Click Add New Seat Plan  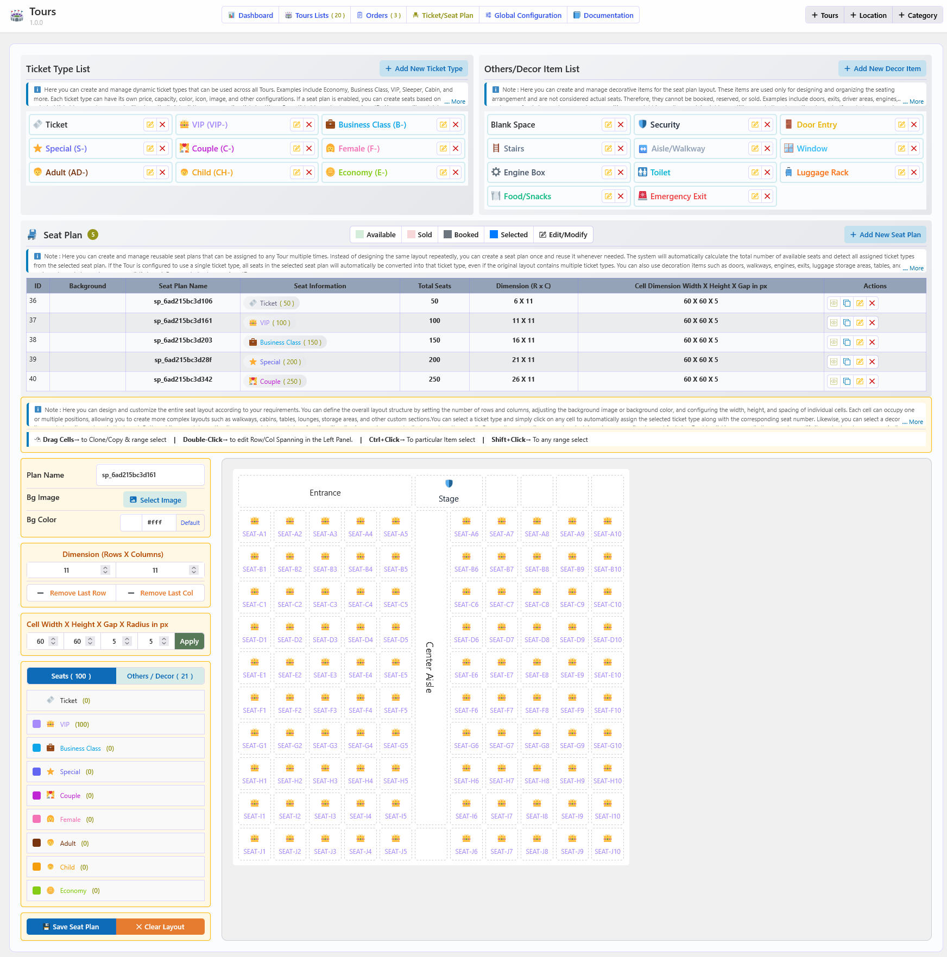click(886, 235)
